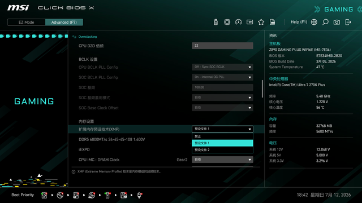Click the Intel Core Ultra 7 270K Plus text
362x203 pixels.
[x=297, y=85]
